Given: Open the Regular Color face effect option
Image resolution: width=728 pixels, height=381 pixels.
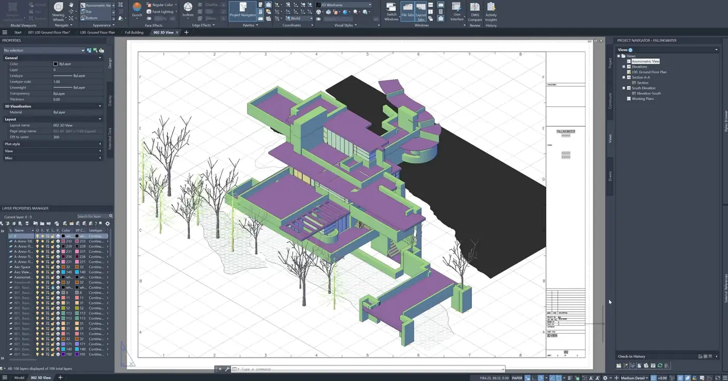Looking at the screenshot, I should [x=162, y=5].
